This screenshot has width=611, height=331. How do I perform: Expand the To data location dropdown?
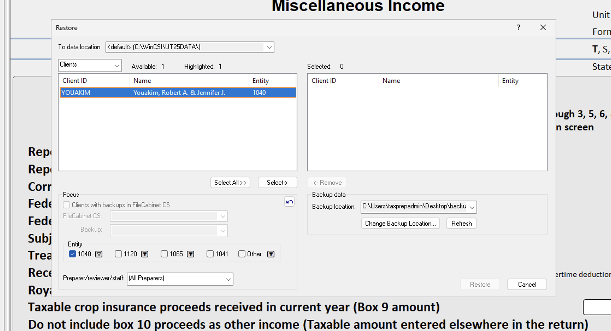tap(269, 47)
